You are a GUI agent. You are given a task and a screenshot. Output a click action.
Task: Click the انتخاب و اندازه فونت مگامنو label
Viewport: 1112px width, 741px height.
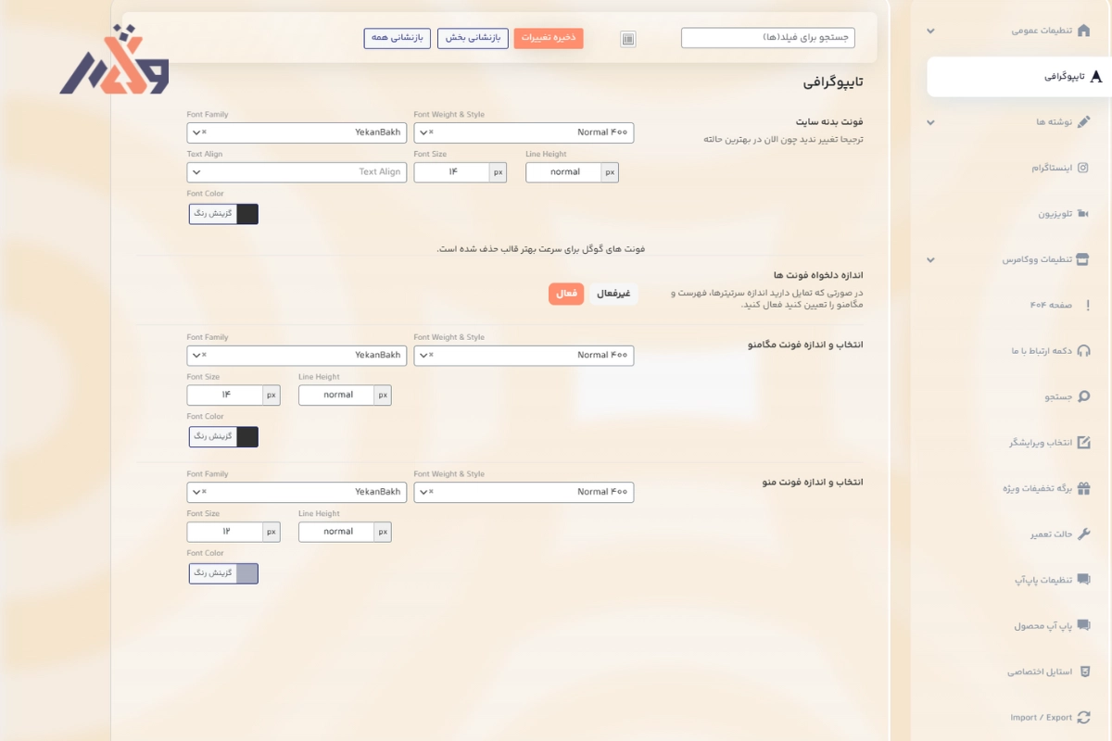(805, 345)
